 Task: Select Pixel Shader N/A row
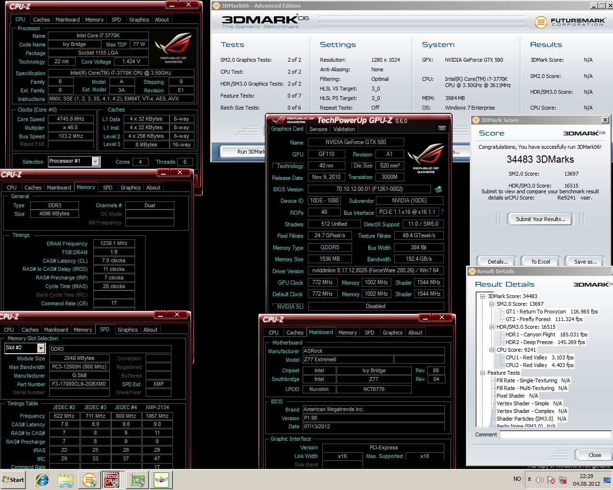517,396
